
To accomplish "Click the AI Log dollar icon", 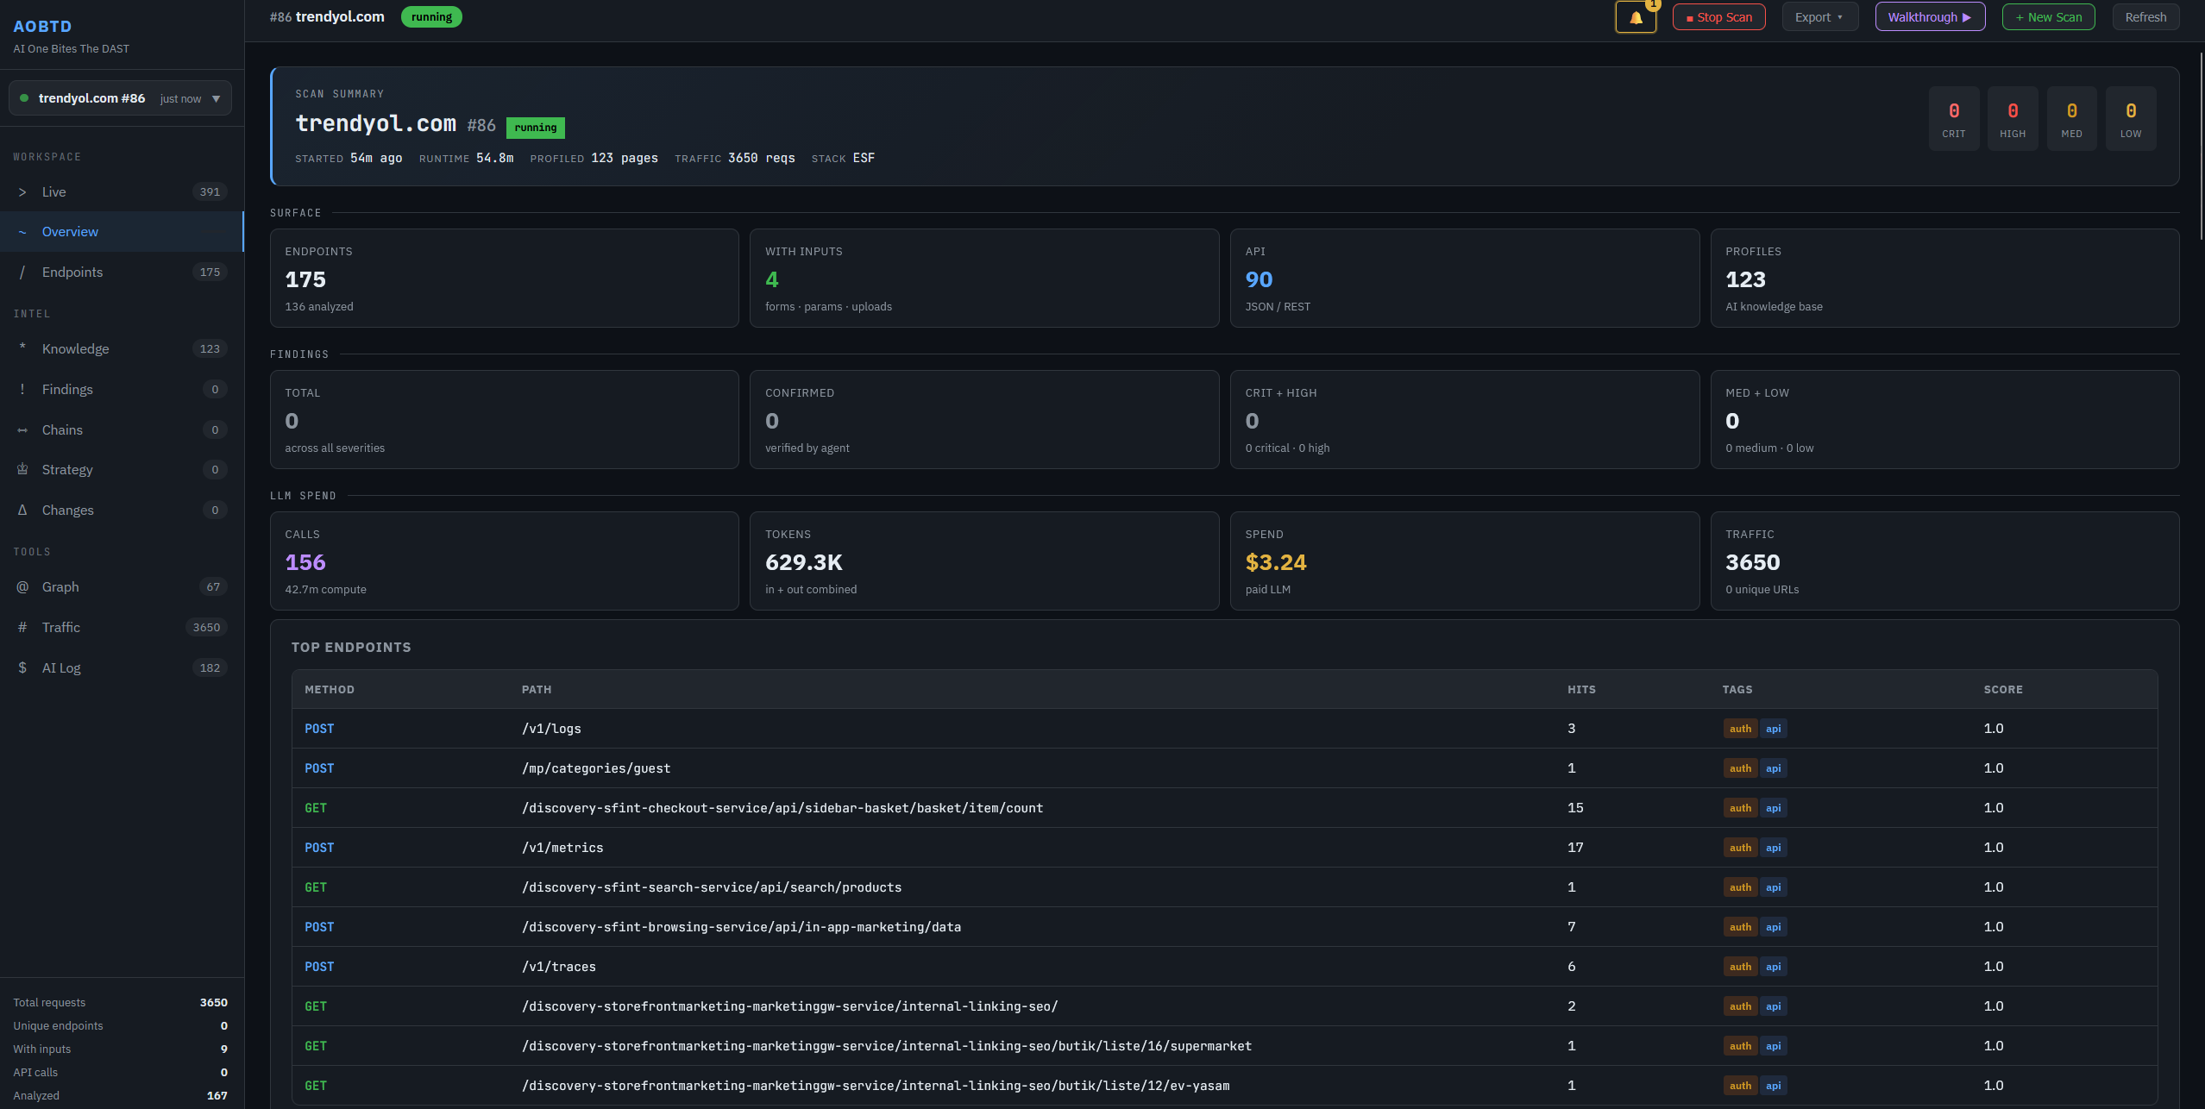I will pyautogui.click(x=22, y=667).
